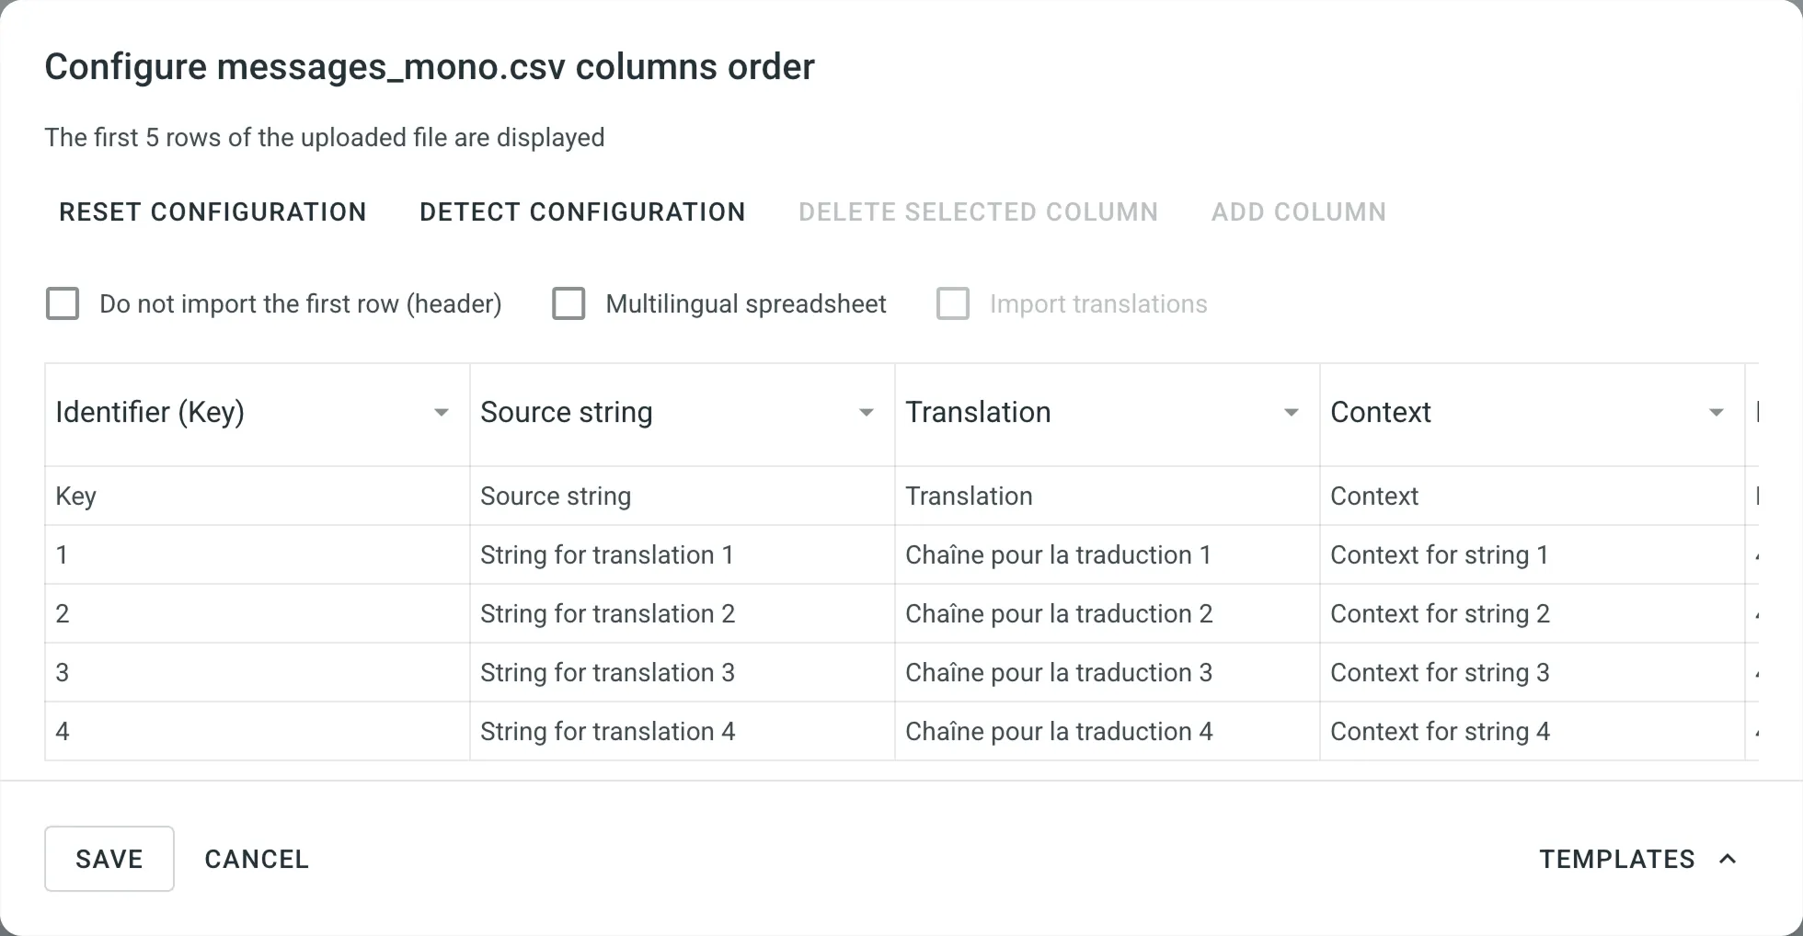This screenshot has height=936, width=1803.
Task: Click cell 'String for translation 1'
Action: point(683,554)
